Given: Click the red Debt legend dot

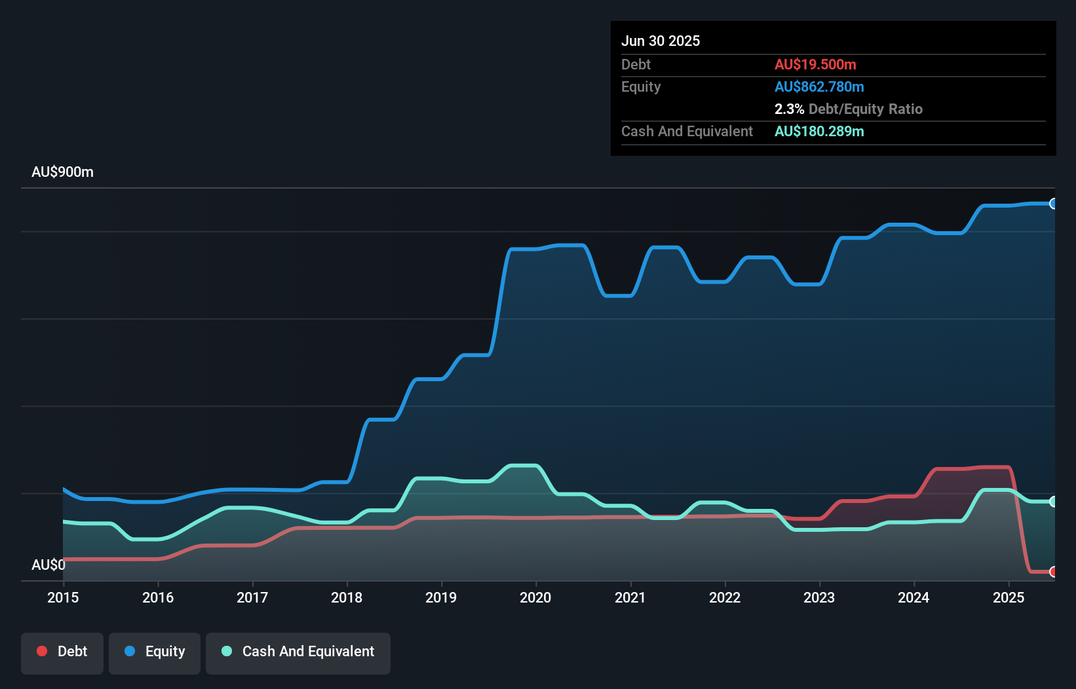Looking at the screenshot, I should pos(41,651).
